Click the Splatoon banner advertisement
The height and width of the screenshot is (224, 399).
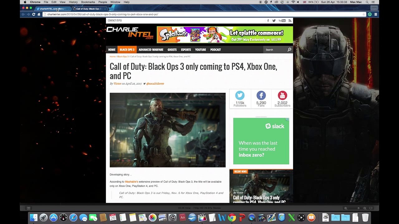pos(225,35)
